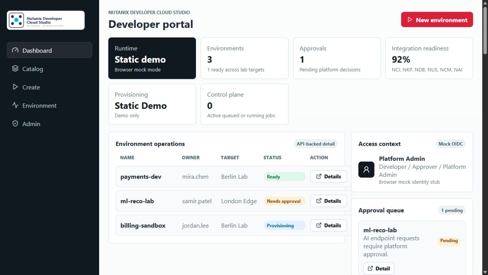
Task: Click the New environment button
Action: coord(437,20)
